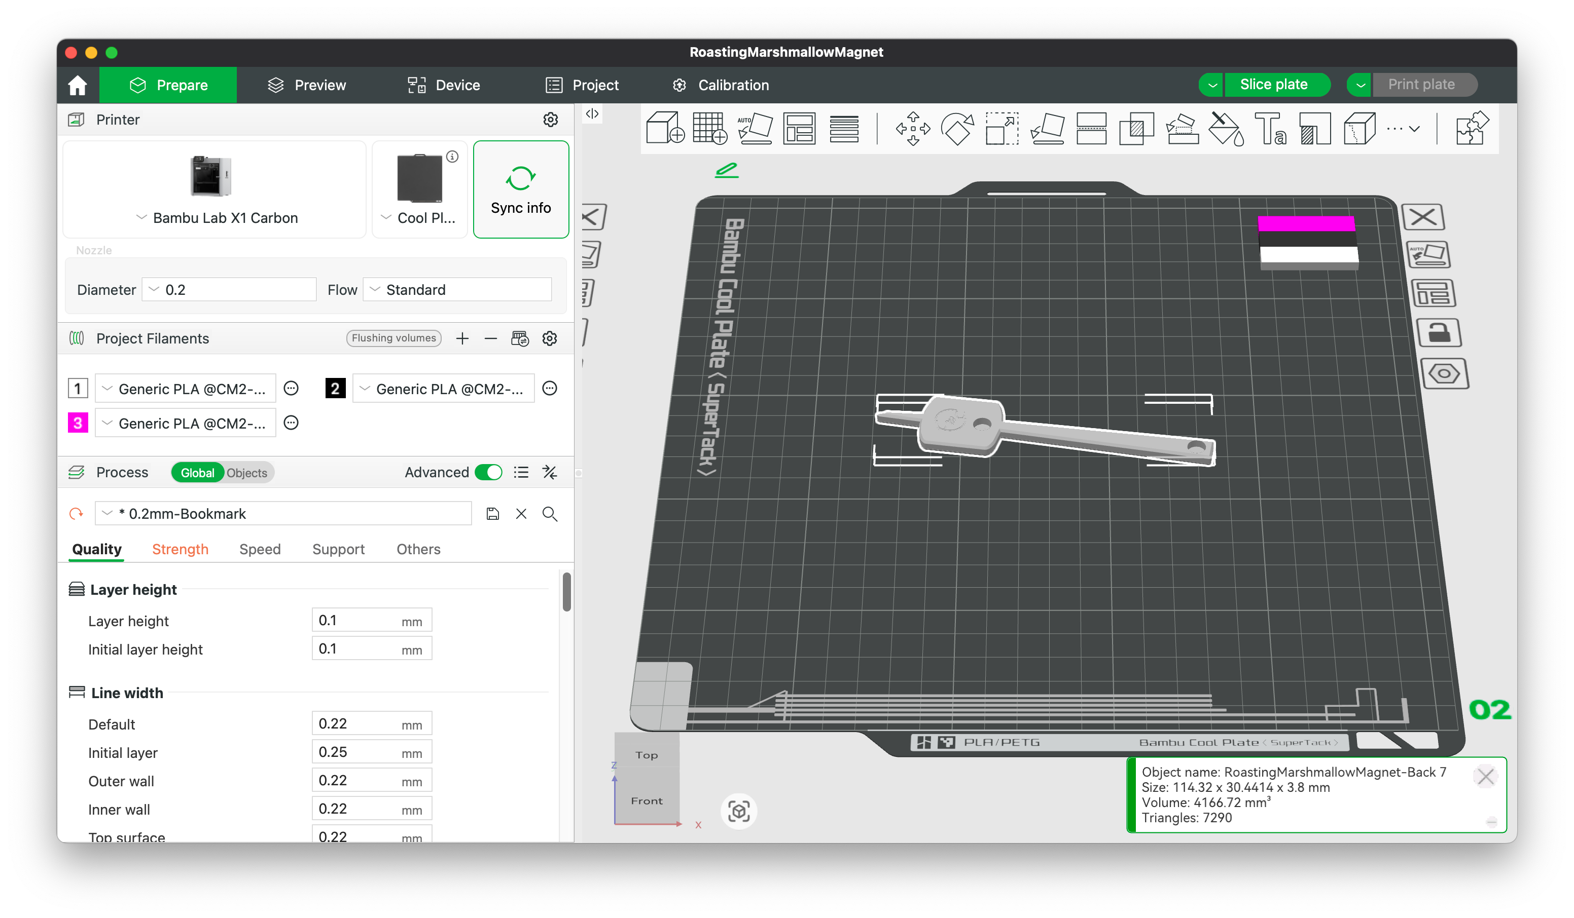Switch to the Device tab
This screenshot has height=918, width=1574.
click(444, 85)
